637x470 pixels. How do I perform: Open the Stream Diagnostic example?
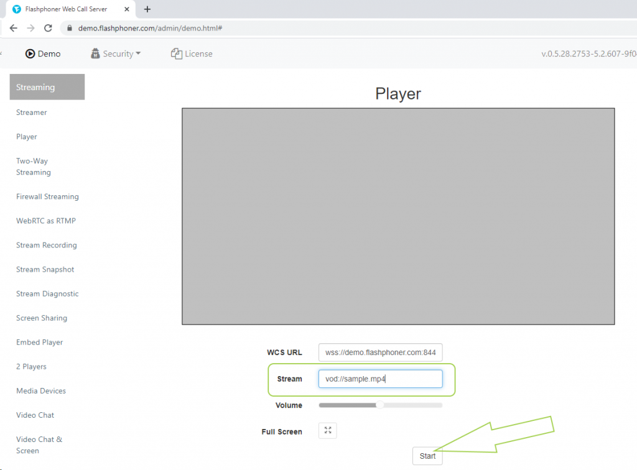pyautogui.click(x=47, y=294)
